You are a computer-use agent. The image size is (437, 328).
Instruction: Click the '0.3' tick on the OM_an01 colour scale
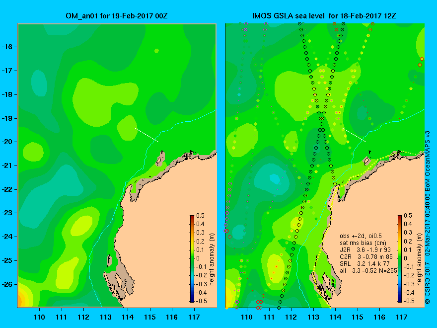201,233
